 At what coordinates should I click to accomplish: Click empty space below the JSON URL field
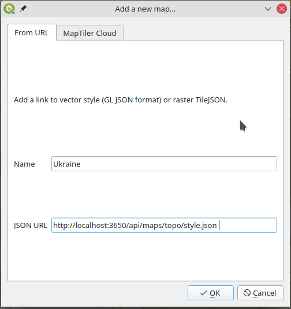click(x=145, y=256)
